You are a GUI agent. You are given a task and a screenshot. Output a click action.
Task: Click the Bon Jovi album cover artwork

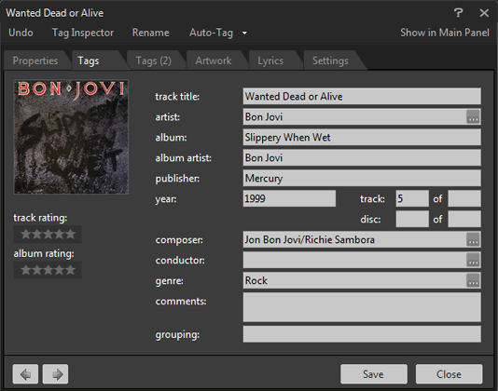(71, 137)
